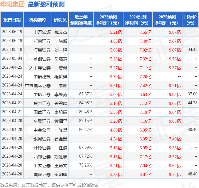Click the 4.54亿 profit value
Screen dimensions: 199x188
point(116,139)
